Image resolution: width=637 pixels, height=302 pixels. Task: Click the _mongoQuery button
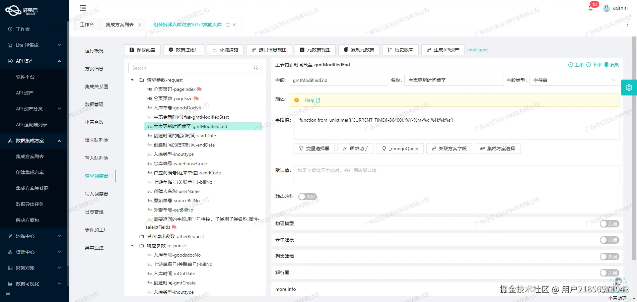click(x=400, y=149)
